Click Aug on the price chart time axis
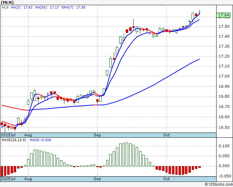 [x=28, y=135]
